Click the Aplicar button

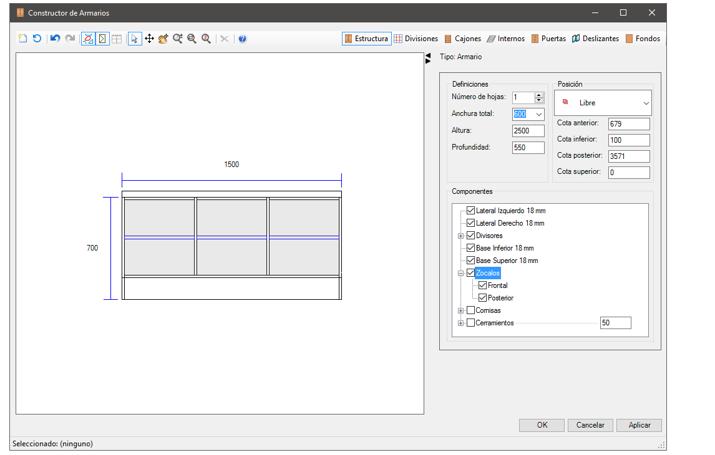(x=639, y=425)
